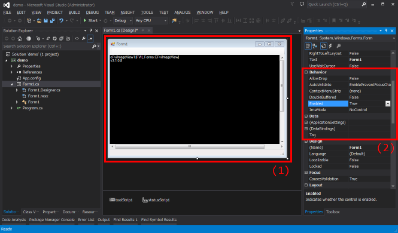Open the Error List tab

click(x=86, y=220)
